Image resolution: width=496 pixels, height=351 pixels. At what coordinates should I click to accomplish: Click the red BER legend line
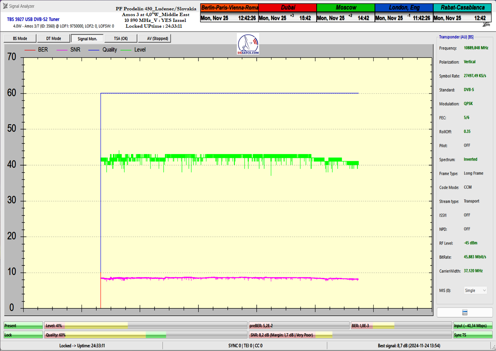point(30,50)
